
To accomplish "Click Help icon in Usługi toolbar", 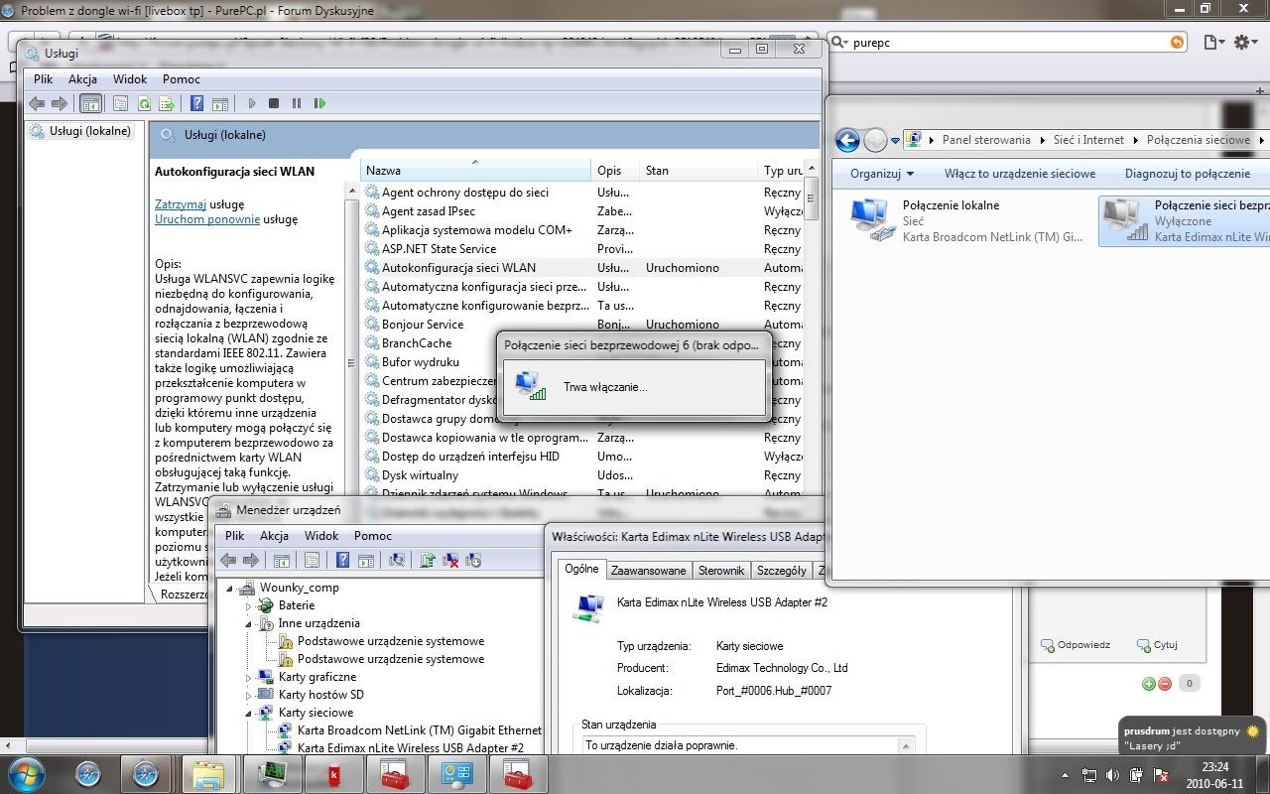I will point(196,103).
